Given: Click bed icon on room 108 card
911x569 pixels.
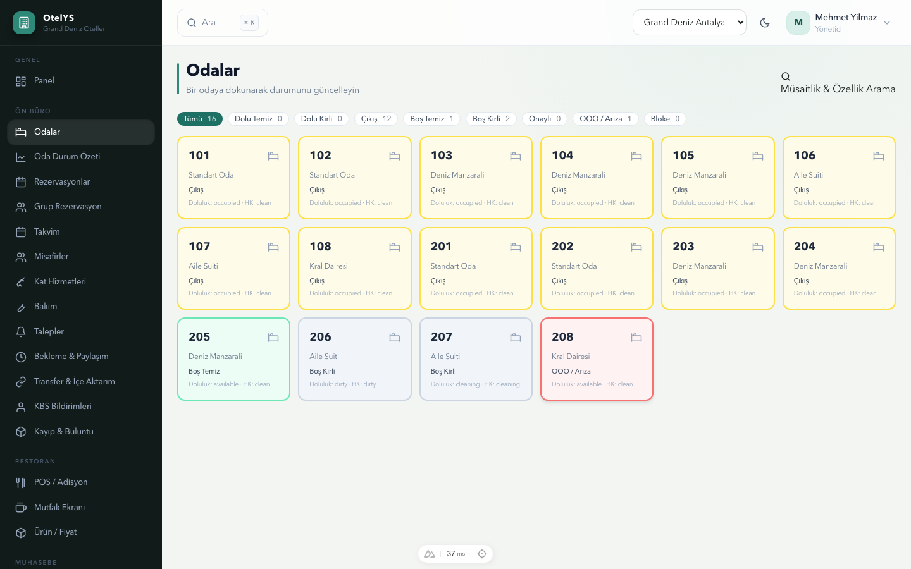Looking at the screenshot, I should (395, 247).
